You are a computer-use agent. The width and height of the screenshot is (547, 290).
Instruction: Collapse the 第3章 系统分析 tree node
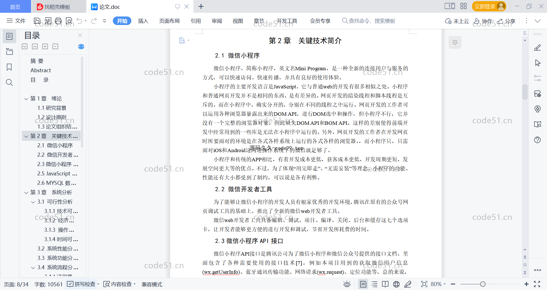coord(26,192)
